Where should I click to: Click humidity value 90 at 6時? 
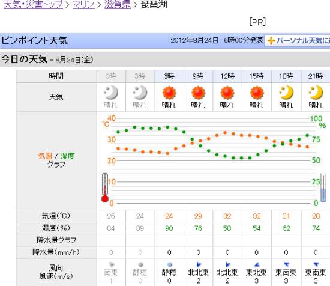tap(169, 228)
